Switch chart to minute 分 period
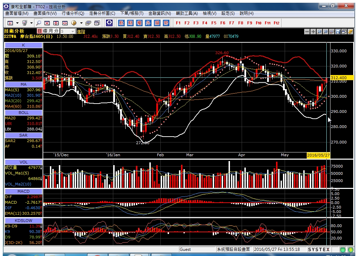Screen dimensions: 358x256 coord(56,31)
